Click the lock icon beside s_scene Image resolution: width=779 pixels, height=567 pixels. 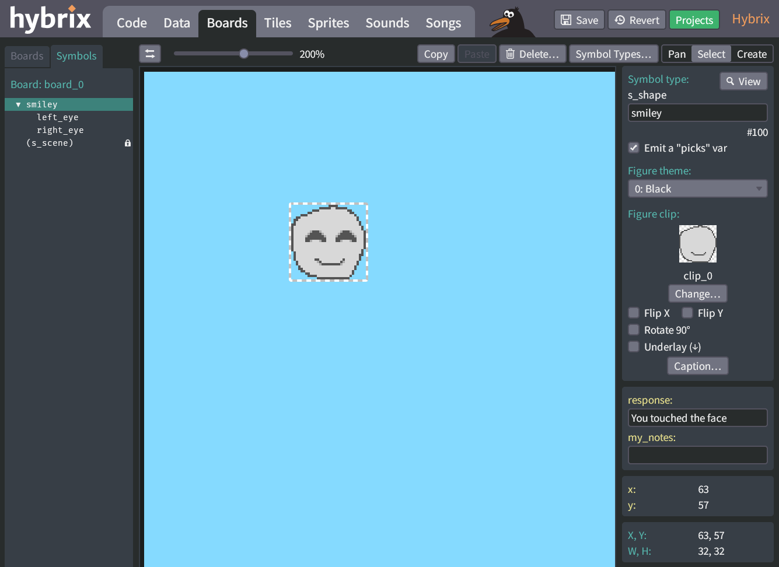click(x=128, y=143)
